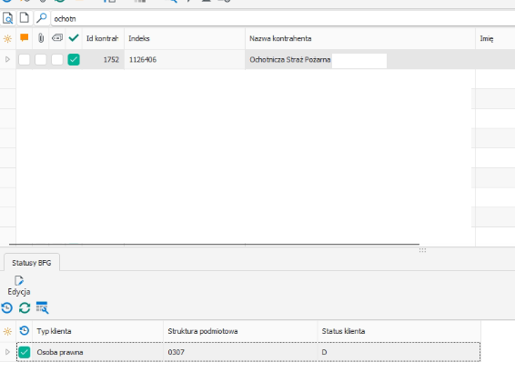Image resolution: width=515 pixels, height=372 pixels.
Task: Click the orange comment column header icon
Action: click(24, 38)
